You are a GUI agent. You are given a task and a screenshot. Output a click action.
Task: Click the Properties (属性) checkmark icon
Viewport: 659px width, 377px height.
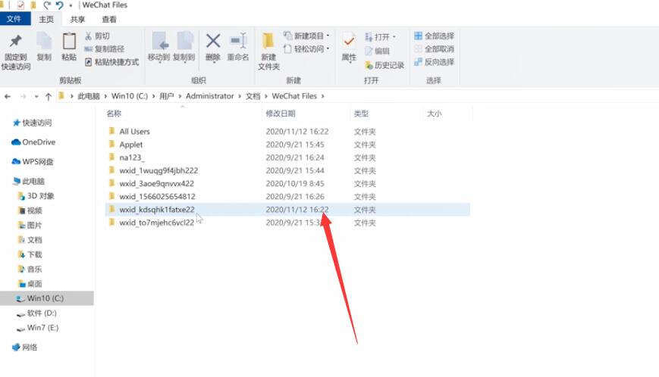point(349,41)
